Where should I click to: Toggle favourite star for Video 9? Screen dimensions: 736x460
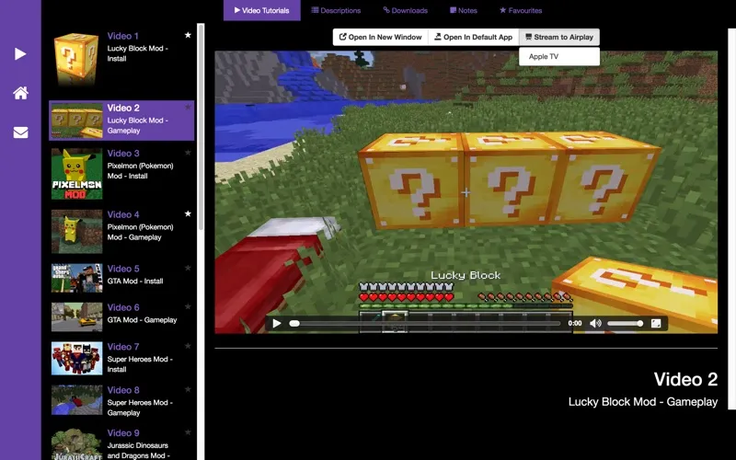point(188,431)
